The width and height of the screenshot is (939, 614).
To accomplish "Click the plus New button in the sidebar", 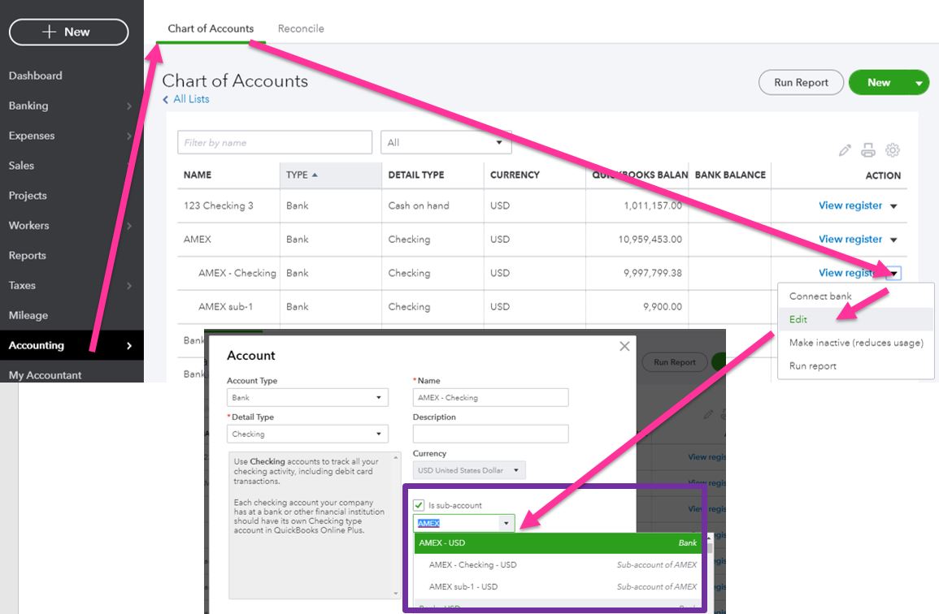I will click(69, 32).
